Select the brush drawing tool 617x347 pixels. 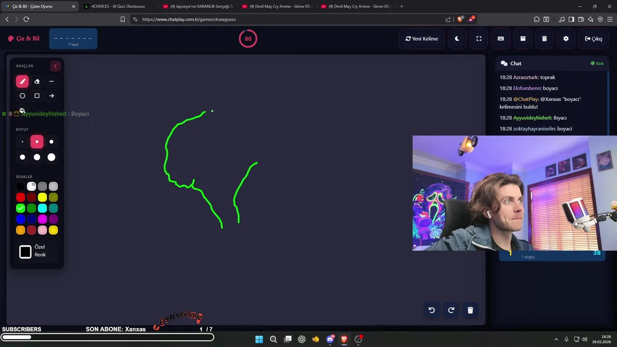click(x=22, y=81)
